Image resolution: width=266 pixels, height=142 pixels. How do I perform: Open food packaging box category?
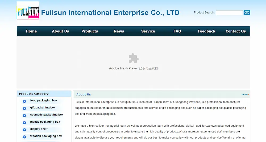pos(44,100)
